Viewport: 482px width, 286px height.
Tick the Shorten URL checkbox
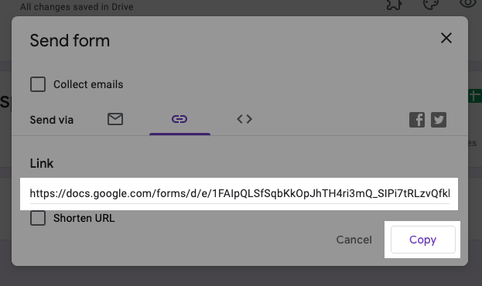(38, 218)
